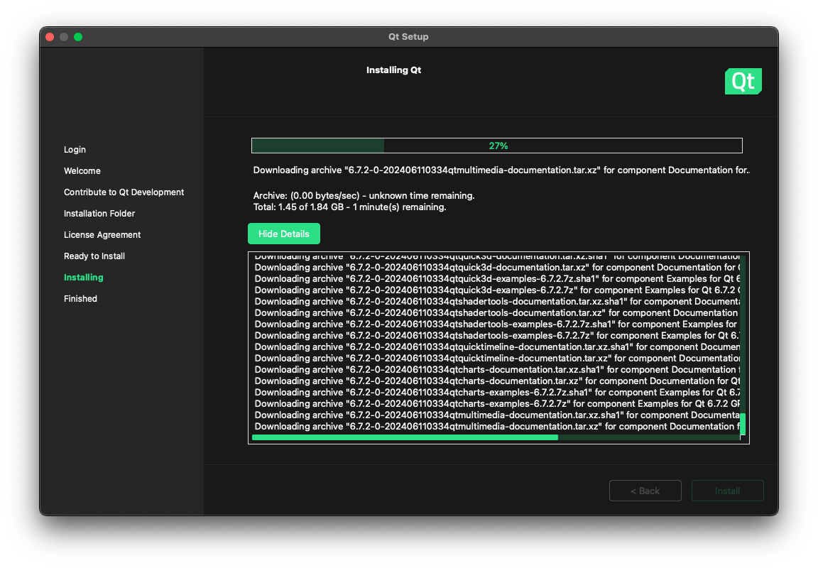Go to the Installation Folder step
The width and height of the screenshot is (818, 568).
coord(99,214)
